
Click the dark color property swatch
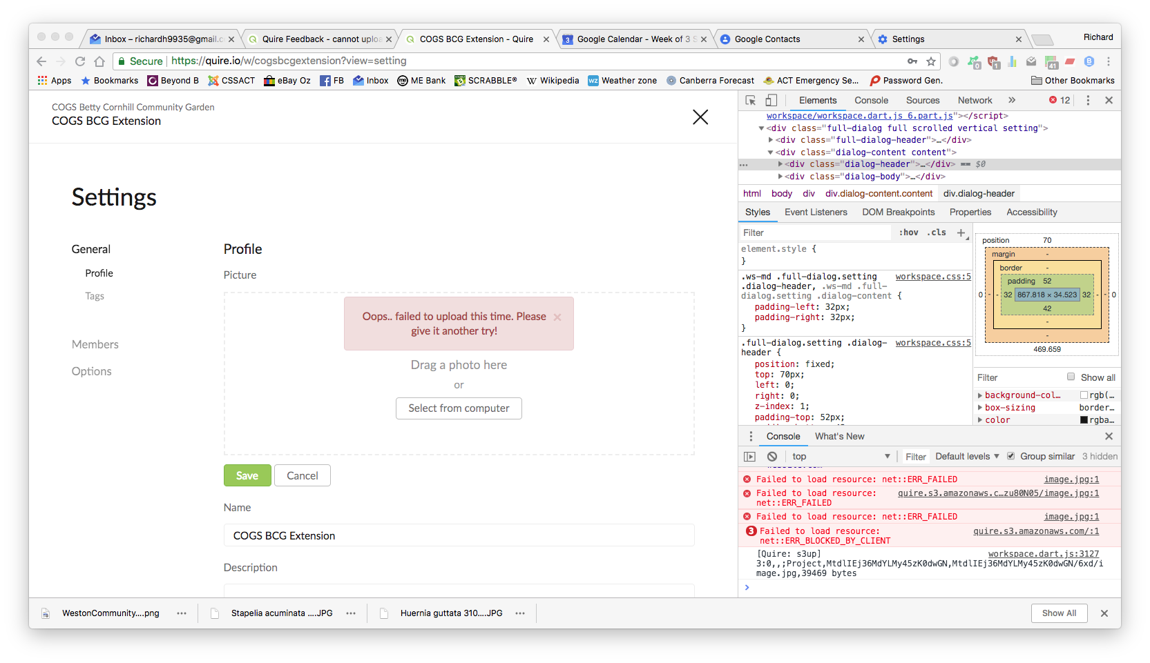pyautogui.click(x=1084, y=419)
